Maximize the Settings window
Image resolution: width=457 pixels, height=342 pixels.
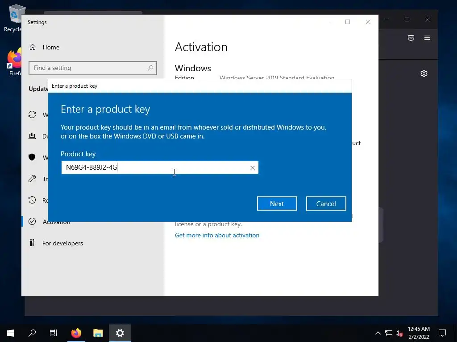point(348,22)
